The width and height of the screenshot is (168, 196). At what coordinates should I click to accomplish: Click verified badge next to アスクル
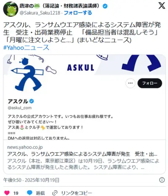(31, 101)
